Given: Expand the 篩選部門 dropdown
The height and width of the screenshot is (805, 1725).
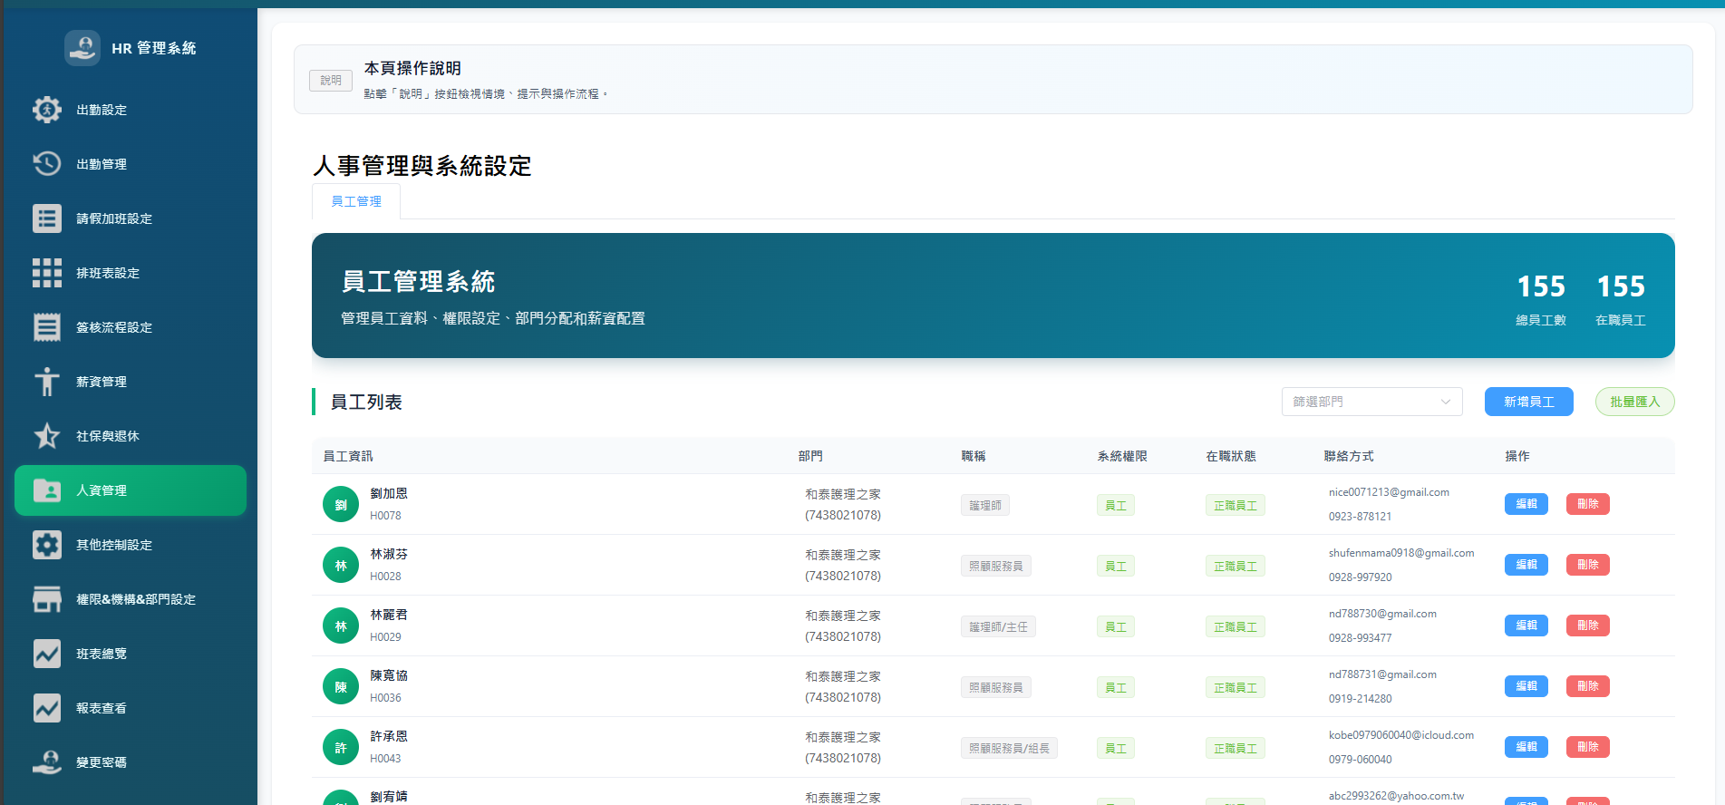Looking at the screenshot, I should click(1371, 402).
